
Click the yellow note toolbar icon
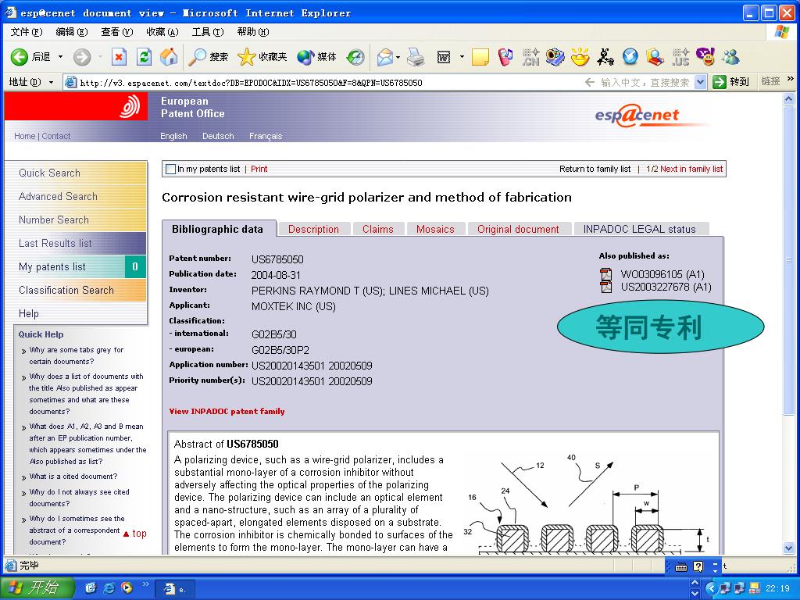[480, 57]
